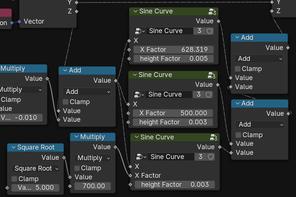This screenshot has width=296, height=197.
Task: Open node group browser on Sine Curve with X Factor 628.319
Action: 139,31
